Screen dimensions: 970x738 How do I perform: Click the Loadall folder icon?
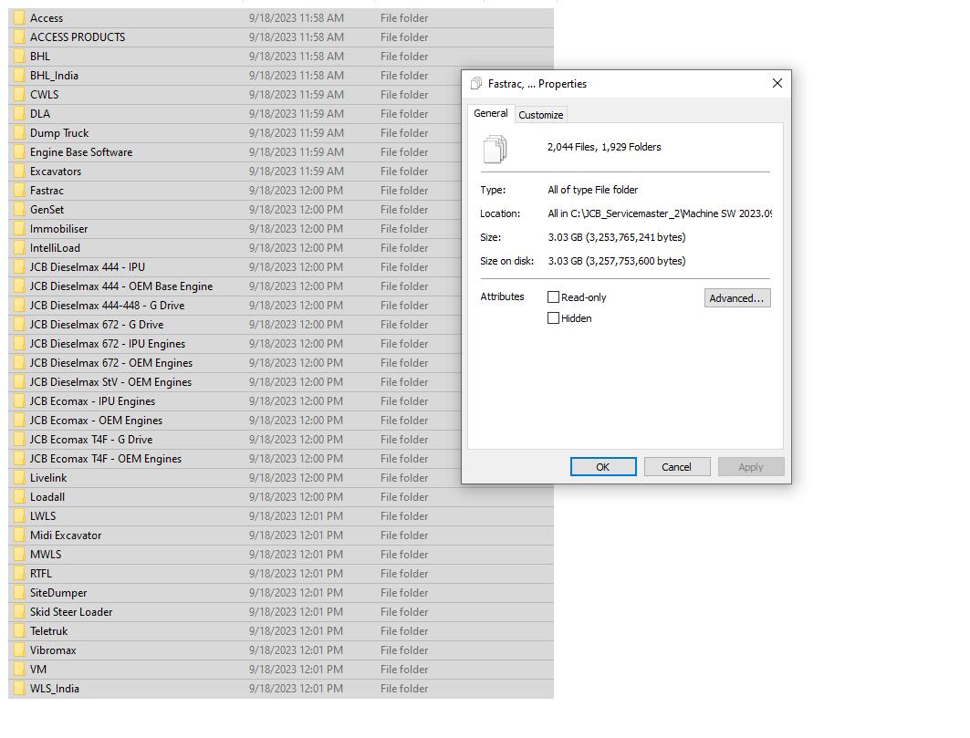pyautogui.click(x=20, y=497)
